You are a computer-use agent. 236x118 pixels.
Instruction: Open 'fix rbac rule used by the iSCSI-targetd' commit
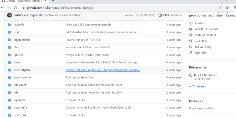click(103, 70)
